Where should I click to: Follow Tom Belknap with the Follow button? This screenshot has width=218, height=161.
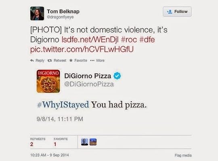pos(177,12)
